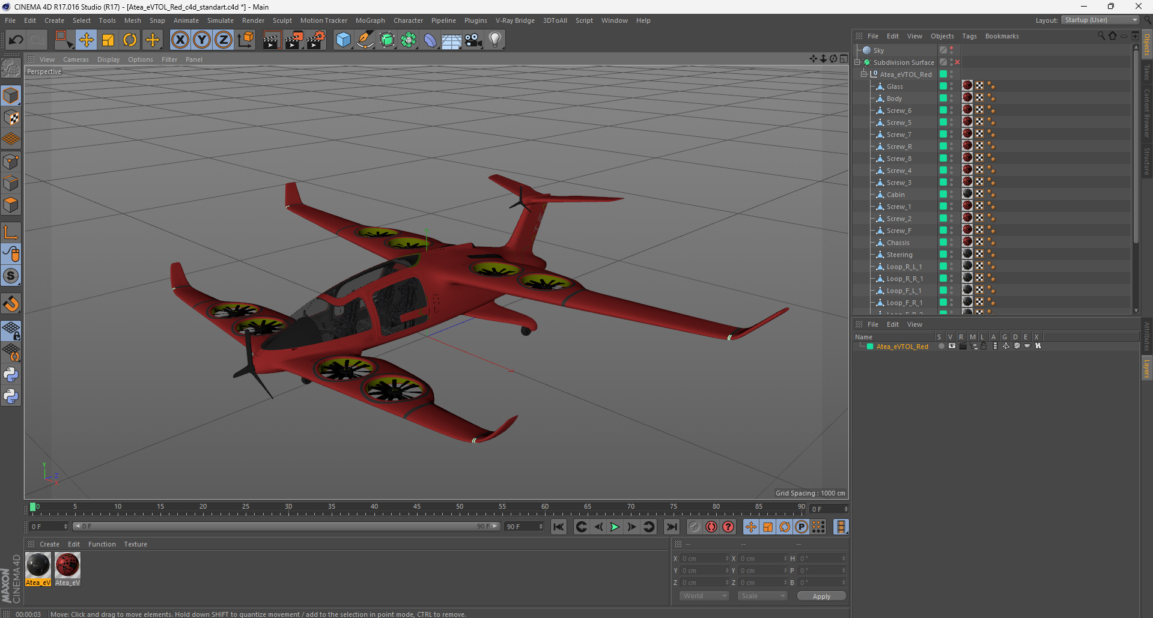Open the viewport Cameras menu
The height and width of the screenshot is (618, 1153).
point(76,59)
